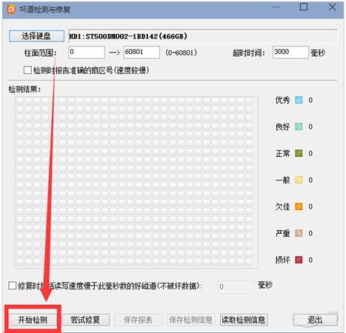Viewport: 346px width, 333px height.
Task: Click the 检测结果 label
Action: tap(24, 89)
